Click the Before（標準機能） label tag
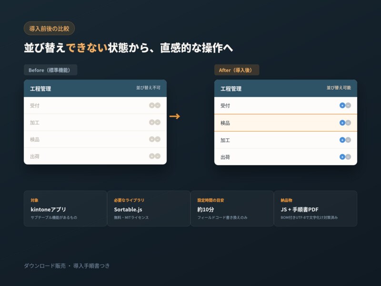The width and height of the screenshot is (381, 286). coord(50,70)
